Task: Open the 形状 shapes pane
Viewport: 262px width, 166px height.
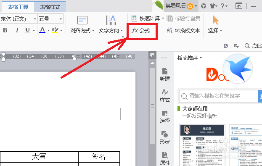Action: click(x=165, y=137)
